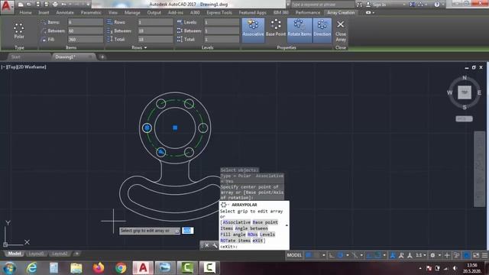The width and height of the screenshot is (489, 275).
Task: Toggle the grid display status icon
Action: click(309, 255)
